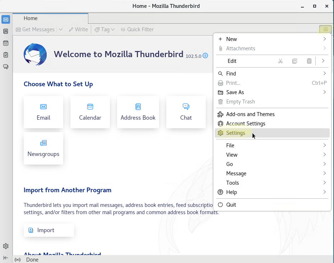This screenshot has width=334, height=263.
Task: Click 'Import from Another Program' heading
Action: 68,190
